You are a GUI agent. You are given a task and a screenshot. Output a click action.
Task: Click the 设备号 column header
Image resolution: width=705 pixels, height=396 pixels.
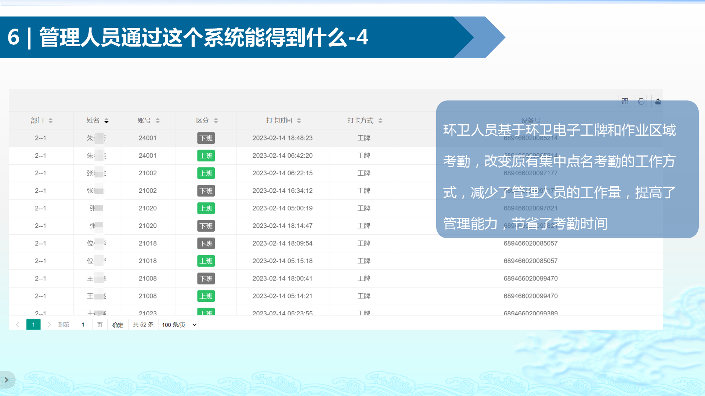[531, 121]
